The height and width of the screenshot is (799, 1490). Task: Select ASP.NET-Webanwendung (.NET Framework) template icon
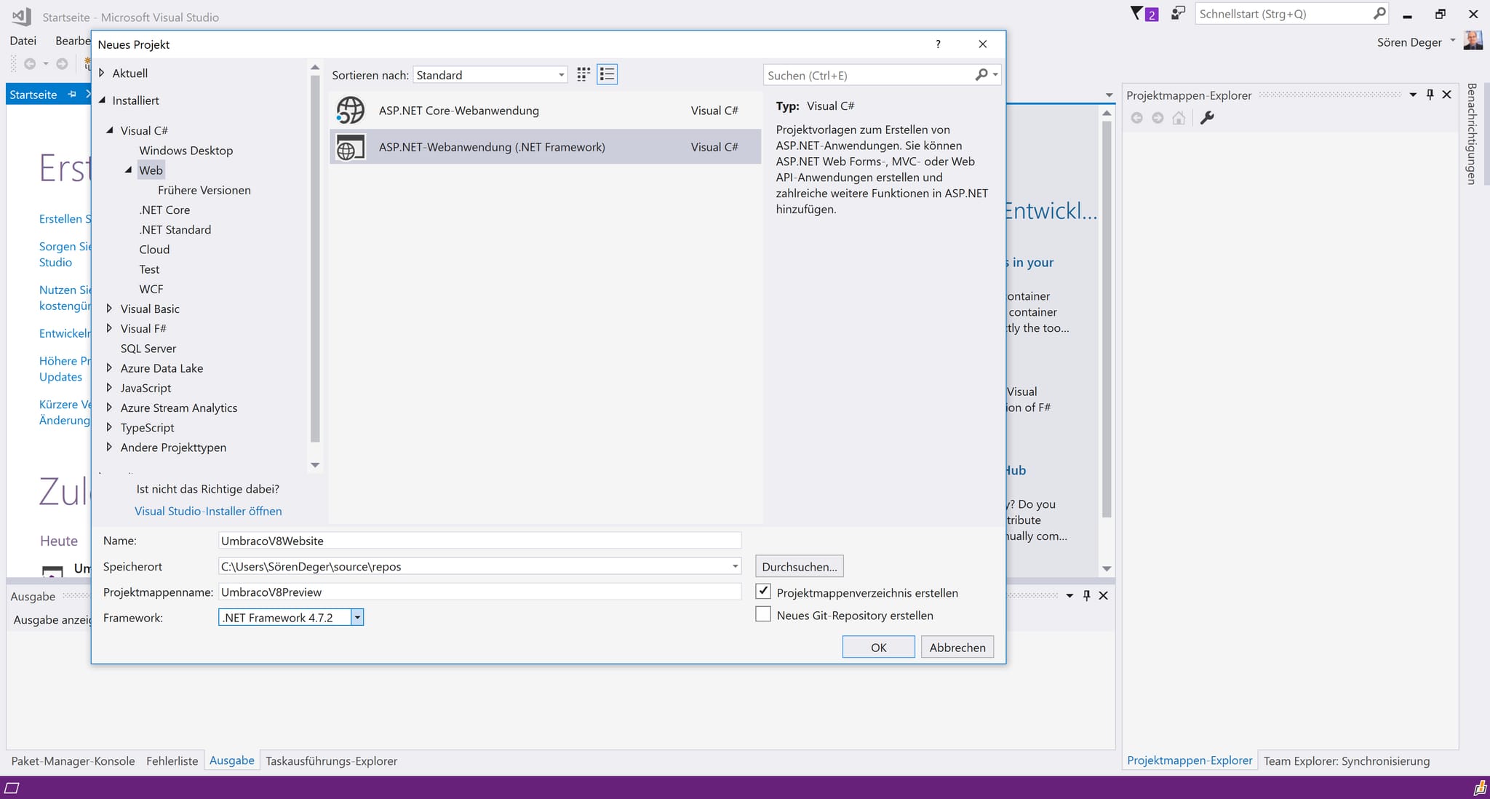(351, 147)
